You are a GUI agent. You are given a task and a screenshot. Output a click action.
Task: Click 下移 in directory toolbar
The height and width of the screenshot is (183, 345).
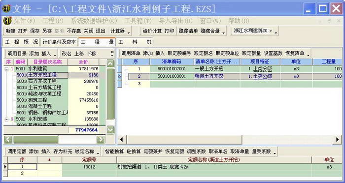[91, 54]
